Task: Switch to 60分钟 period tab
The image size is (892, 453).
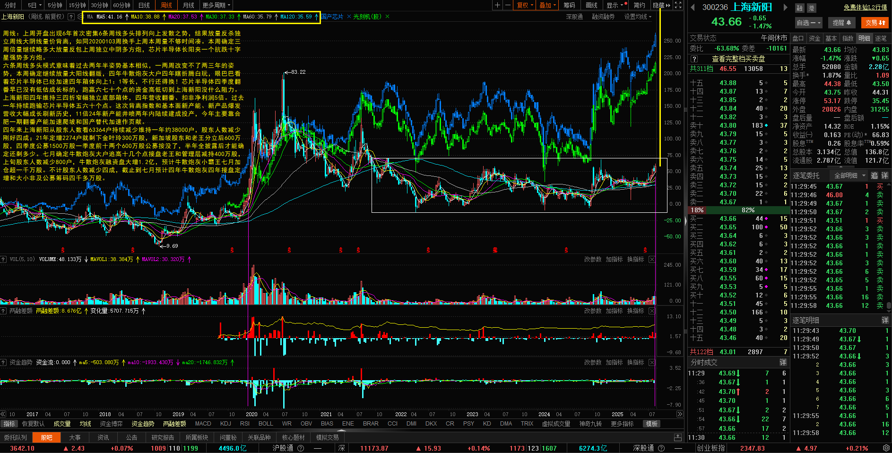Action: coord(121,5)
